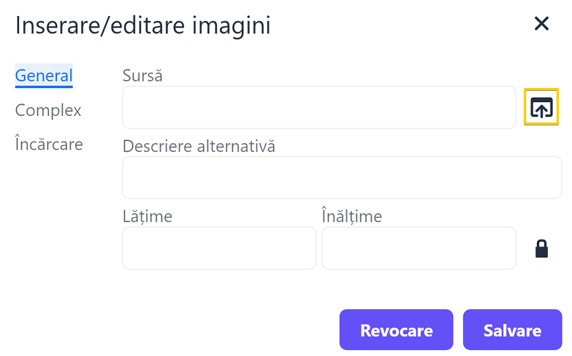Confirm with the Salvare button
The image size is (572, 356).
pyautogui.click(x=512, y=330)
